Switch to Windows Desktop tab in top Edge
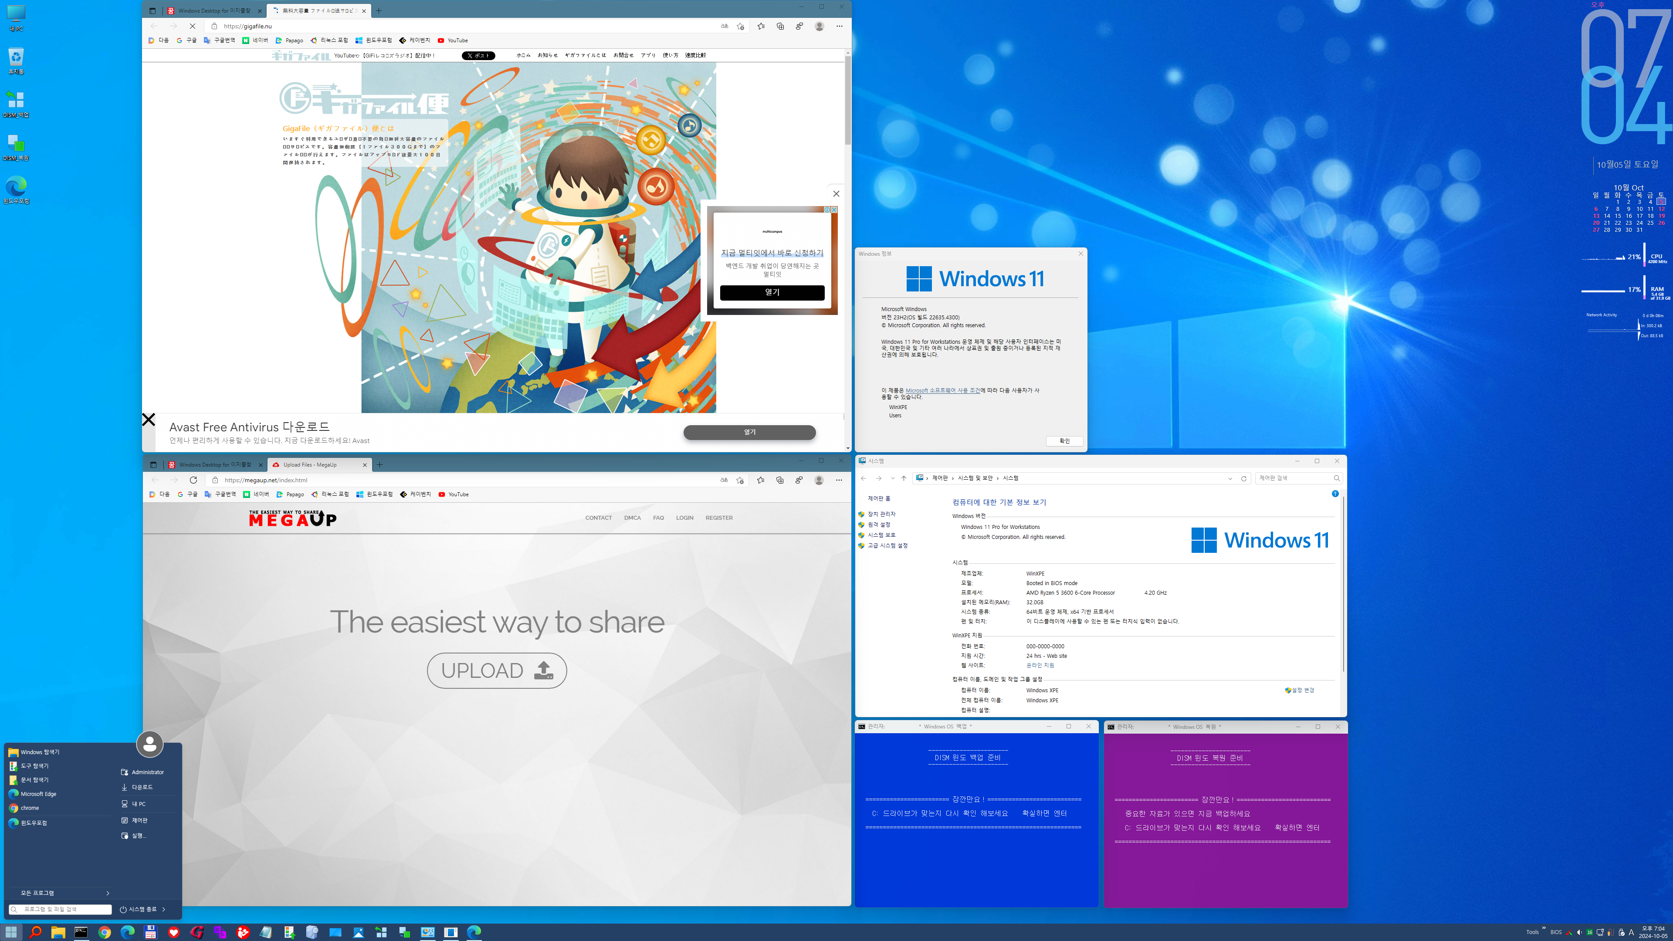1673x941 pixels. [x=213, y=10]
